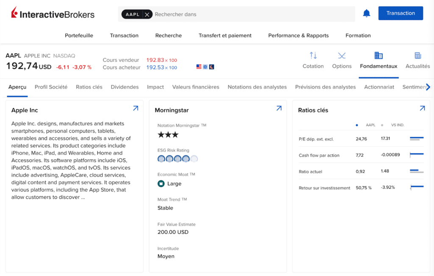Image resolution: width=434 pixels, height=276 pixels.
Task: Open the Transaction navigation menu
Action: (x=124, y=36)
